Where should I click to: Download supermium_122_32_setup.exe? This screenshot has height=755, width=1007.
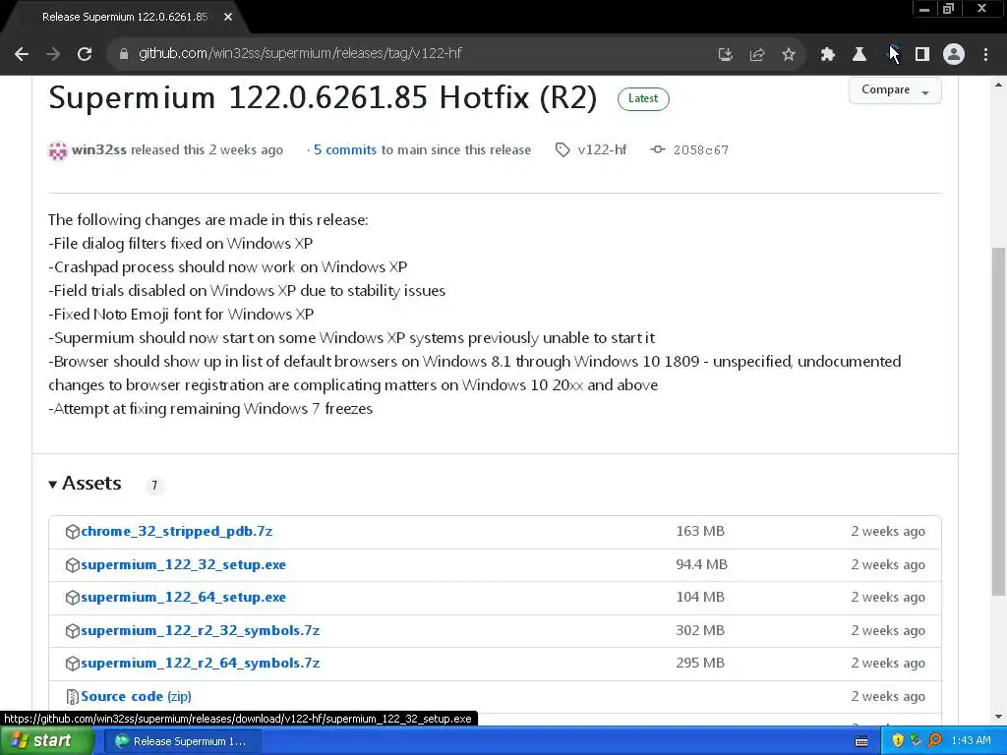click(x=184, y=565)
